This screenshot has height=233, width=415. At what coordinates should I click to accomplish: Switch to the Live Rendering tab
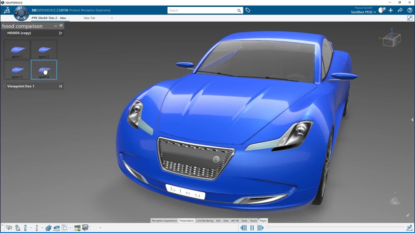[x=204, y=220]
